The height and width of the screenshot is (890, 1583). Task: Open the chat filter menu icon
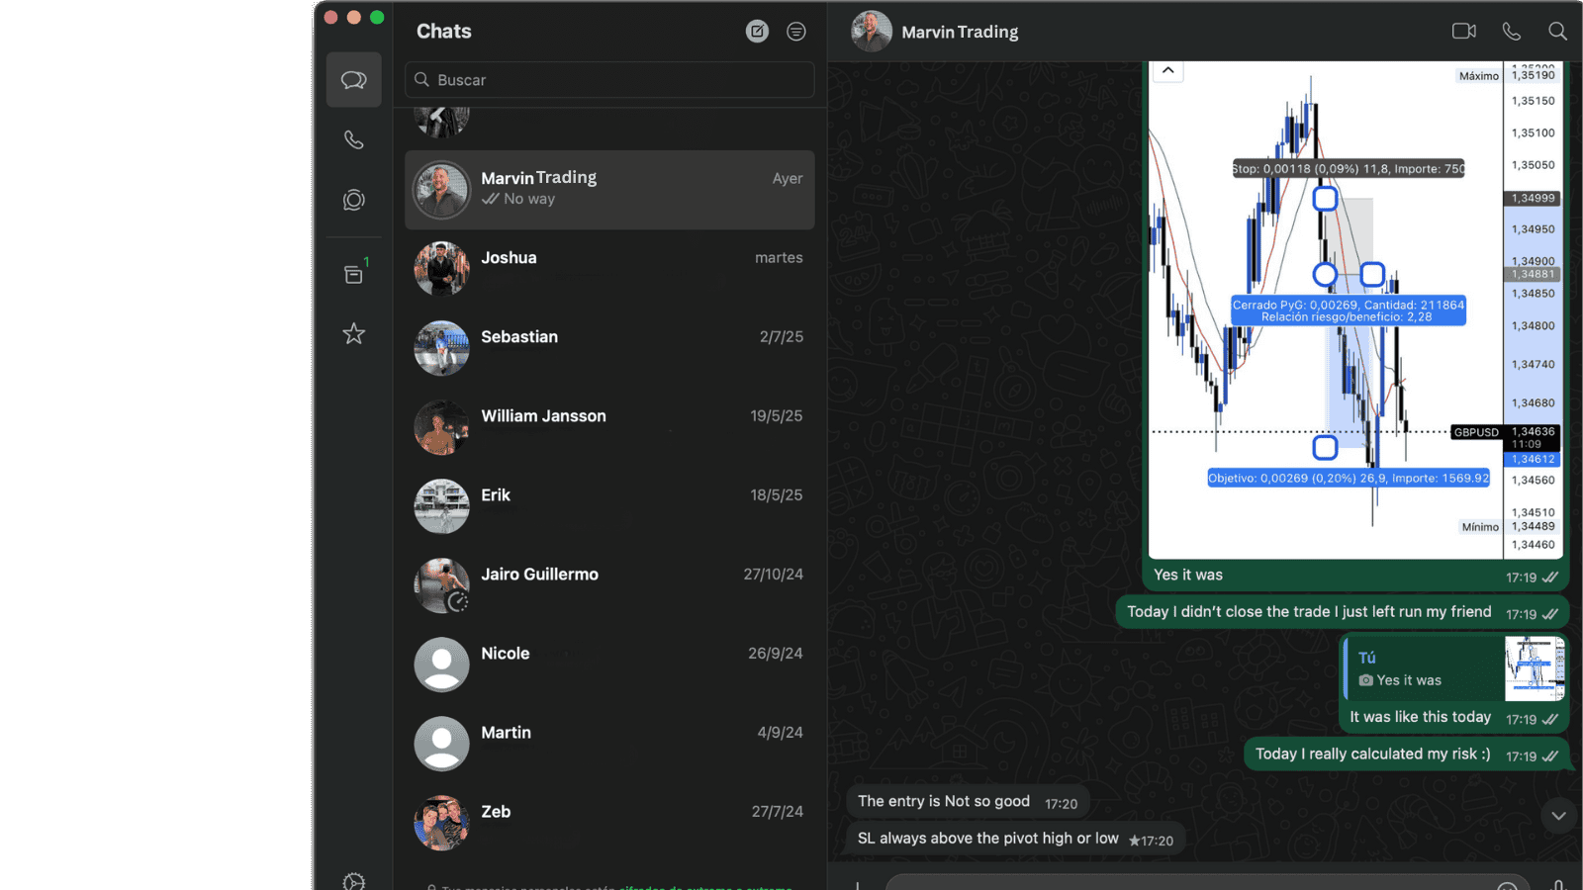coord(795,32)
